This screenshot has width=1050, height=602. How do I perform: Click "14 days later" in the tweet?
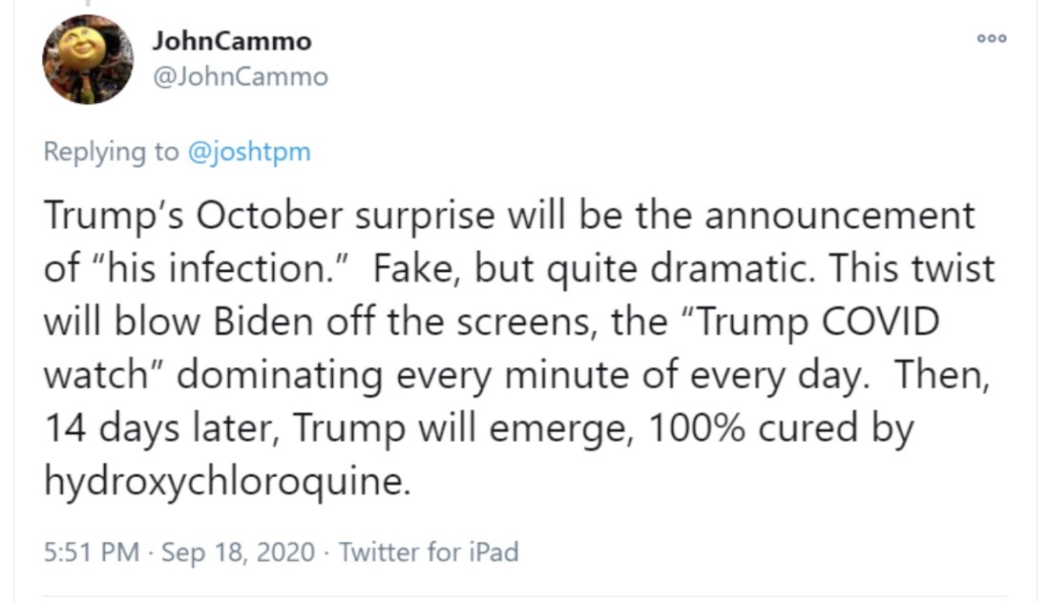point(159,428)
